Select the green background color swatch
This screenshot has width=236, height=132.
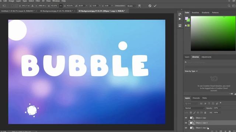point(189,21)
